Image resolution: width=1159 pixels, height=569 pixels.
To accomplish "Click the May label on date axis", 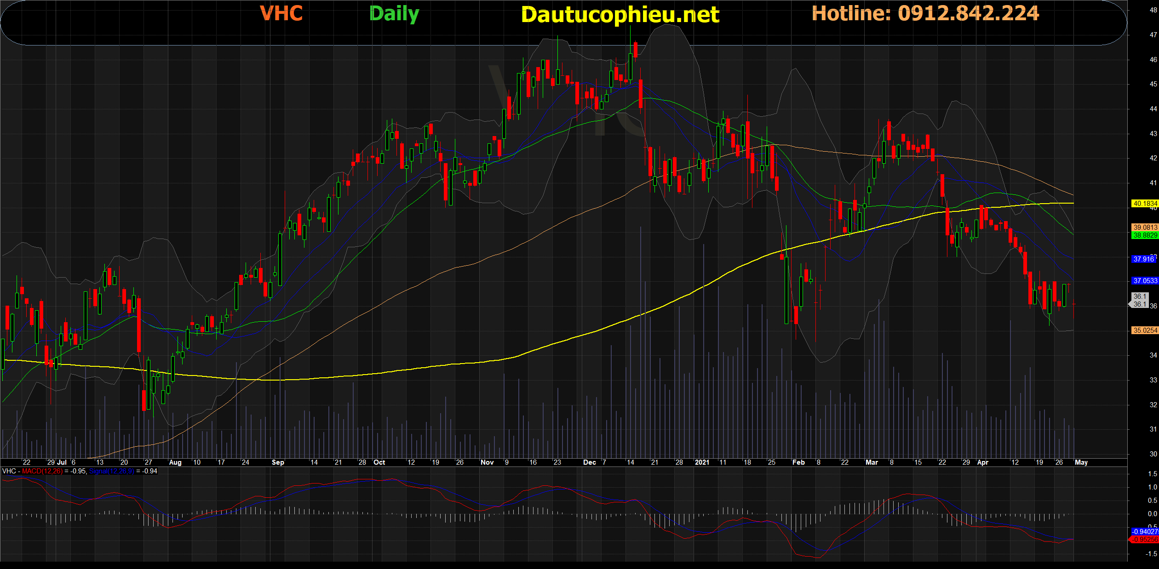I will (1081, 462).
